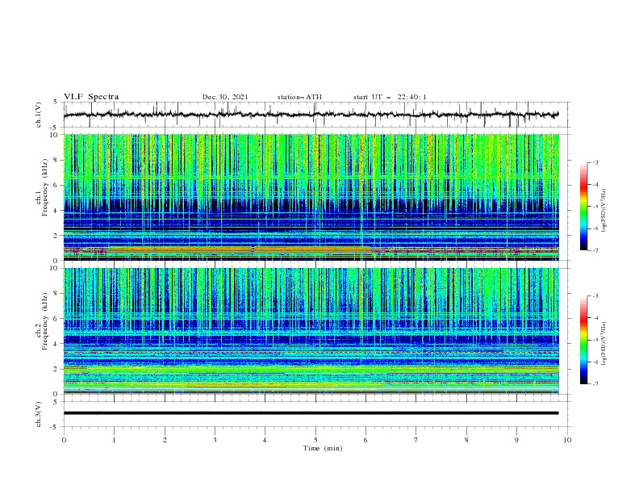Click the '-5' tick on ch.3(V) axis
Viewport: 639px width, 494px height.
55,427
